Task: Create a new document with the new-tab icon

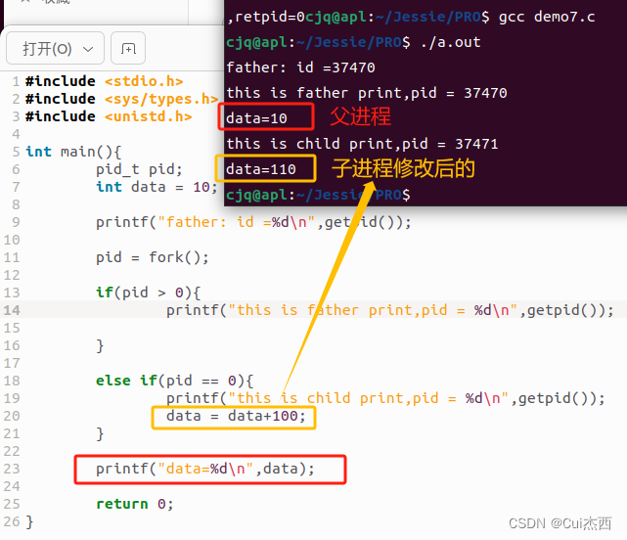Action: [x=128, y=48]
